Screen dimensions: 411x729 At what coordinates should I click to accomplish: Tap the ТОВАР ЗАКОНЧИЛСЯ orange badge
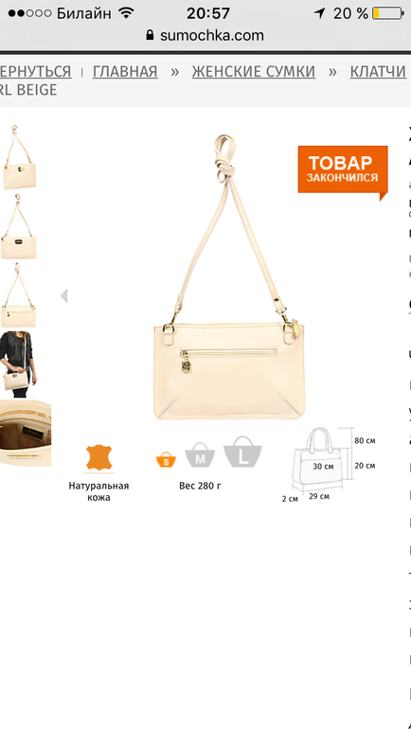[343, 170]
